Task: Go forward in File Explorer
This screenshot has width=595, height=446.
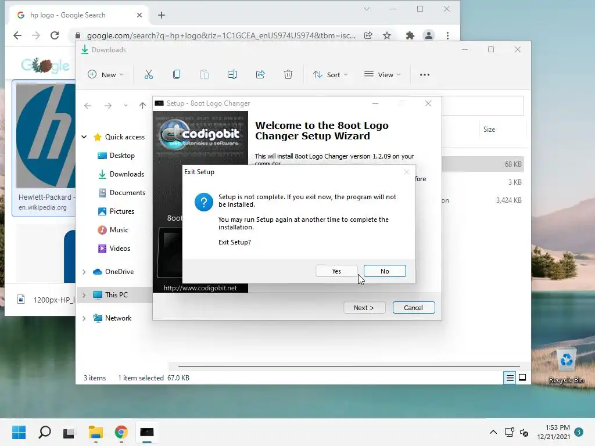Action: [x=107, y=106]
